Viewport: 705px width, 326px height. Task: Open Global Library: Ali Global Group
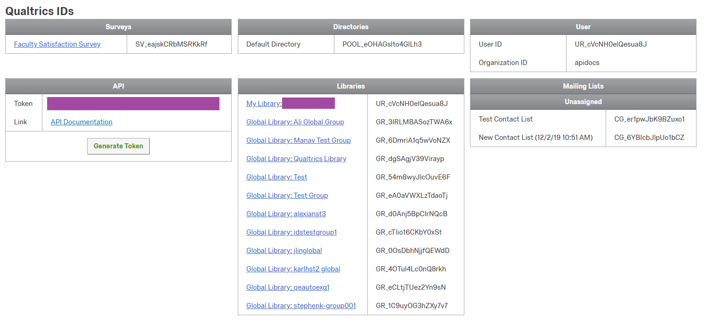(x=295, y=122)
